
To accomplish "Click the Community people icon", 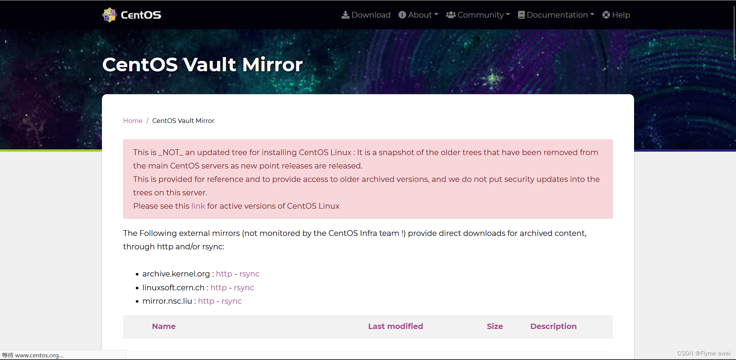I will tap(451, 15).
